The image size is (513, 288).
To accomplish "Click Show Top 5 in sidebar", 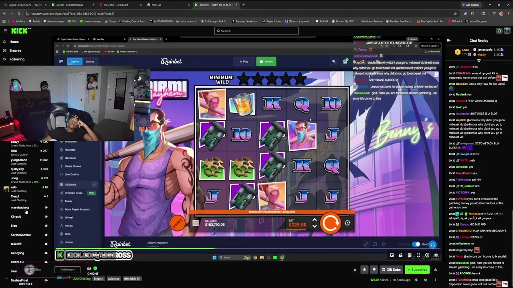I will pos(26,284).
